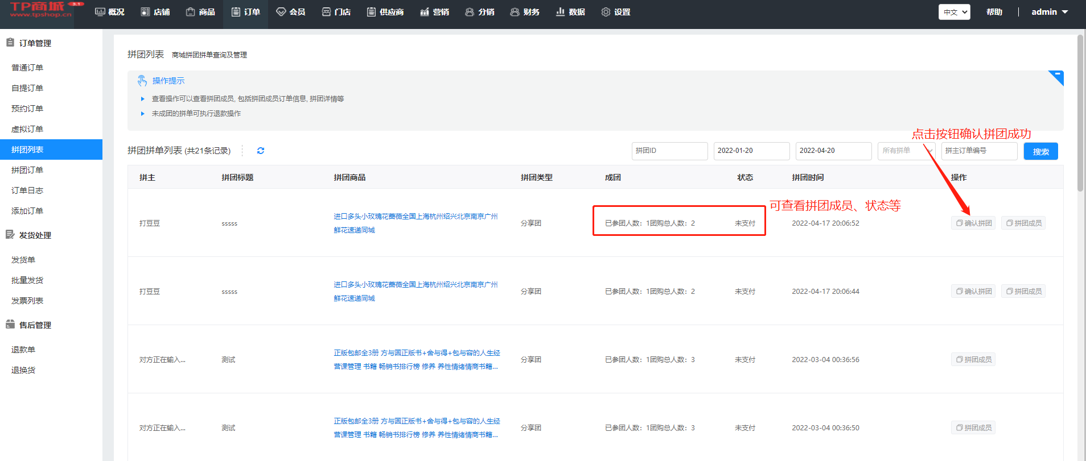Screen dimensions: 1086x461
Task: Click the 操作提示 hand pointer icon
Action: [142, 81]
